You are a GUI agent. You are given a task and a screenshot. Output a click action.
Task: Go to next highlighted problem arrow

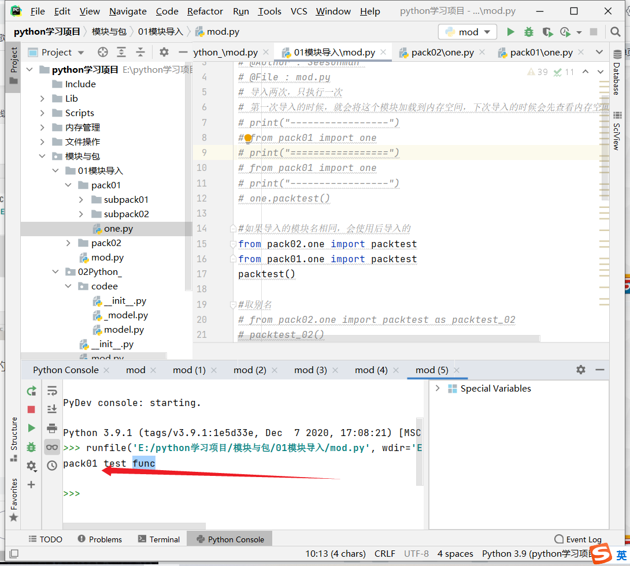(601, 72)
